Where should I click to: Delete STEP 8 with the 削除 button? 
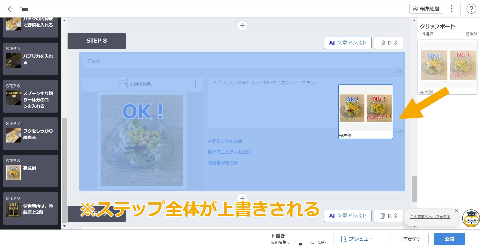tap(389, 43)
